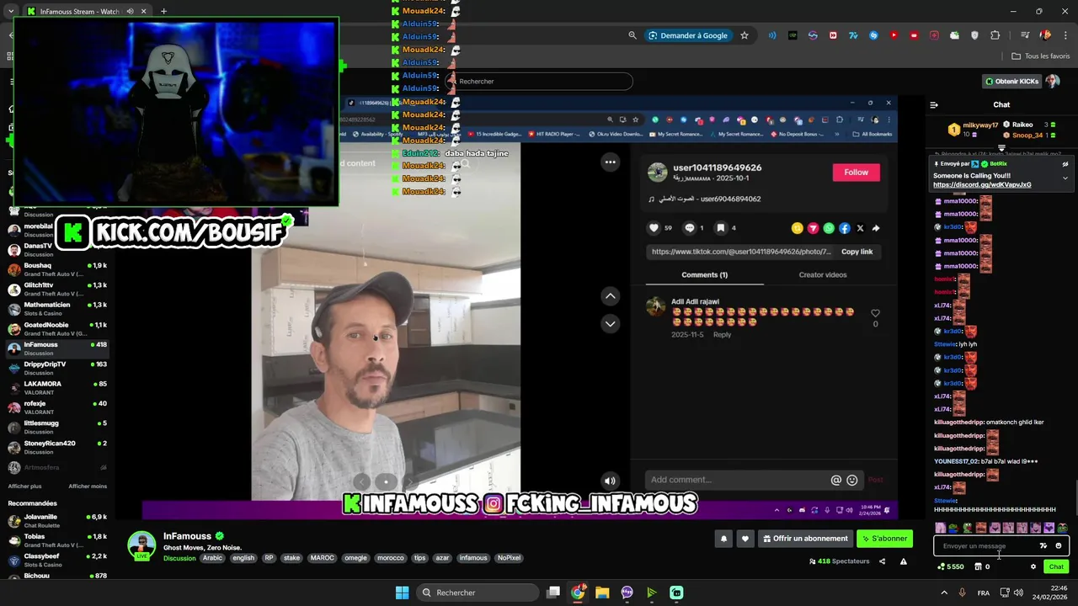This screenshot has height=606, width=1078.
Task: Click the mention @ icon in comment box
Action: point(836,480)
